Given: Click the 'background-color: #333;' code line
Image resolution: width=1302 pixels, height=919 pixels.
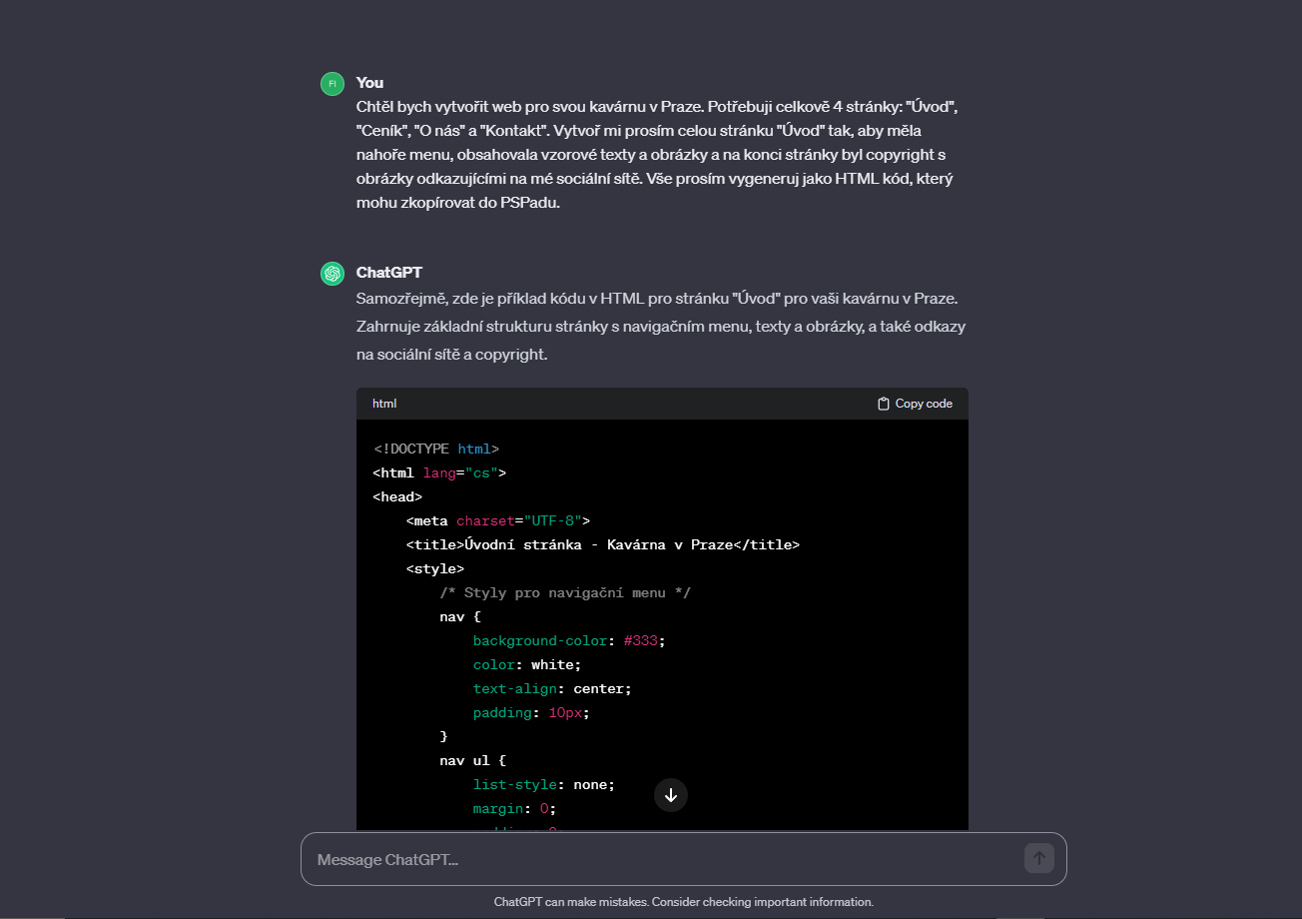Looking at the screenshot, I should point(569,641).
